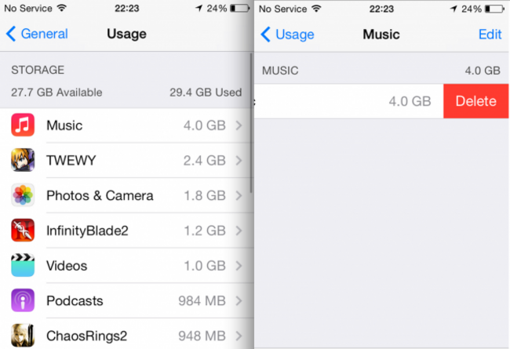The image size is (510, 349).
Task: Tap the Podcasts app icon
Action: 23,300
